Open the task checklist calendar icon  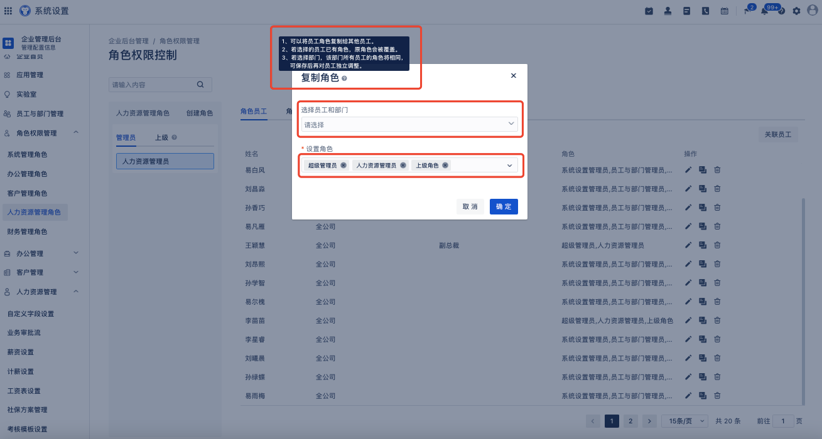[649, 11]
